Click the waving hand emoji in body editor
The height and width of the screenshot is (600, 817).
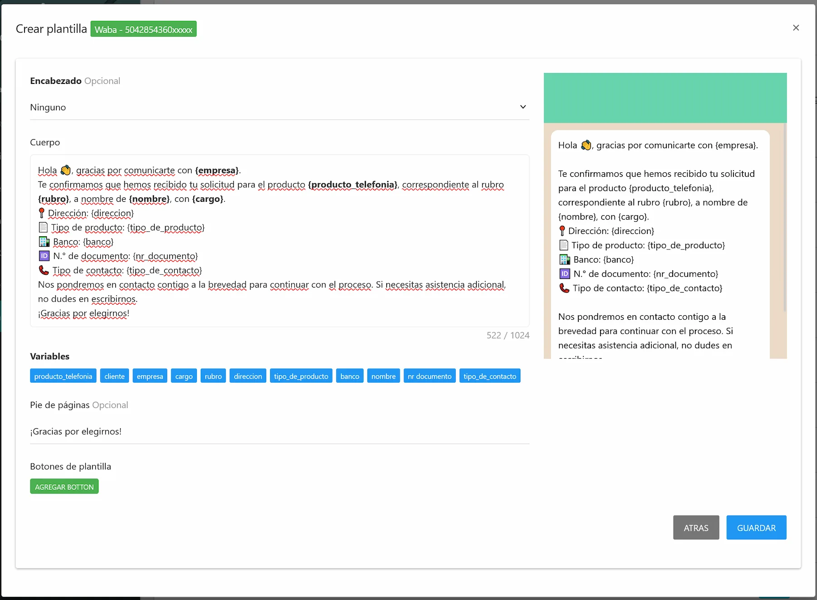[66, 170]
